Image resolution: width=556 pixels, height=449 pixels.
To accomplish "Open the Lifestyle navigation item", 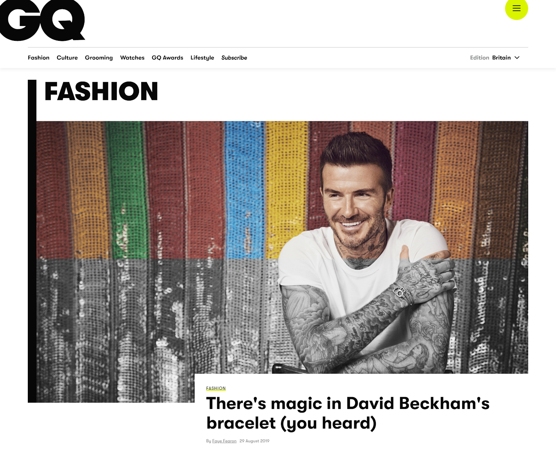I will coord(202,58).
